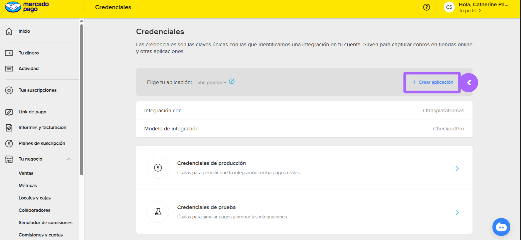Expand Credenciales de prueba with its arrow
Image resolution: width=521 pixels, height=240 pixels.
pyautogui.click(x=457, y=213)
